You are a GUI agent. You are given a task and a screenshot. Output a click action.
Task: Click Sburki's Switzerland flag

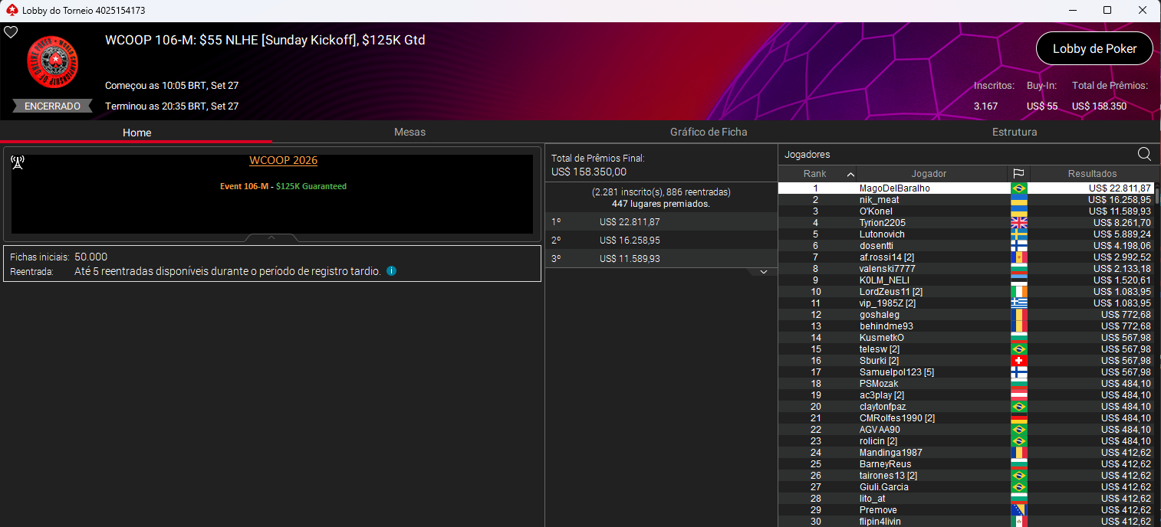click(x=1019, y=361)
